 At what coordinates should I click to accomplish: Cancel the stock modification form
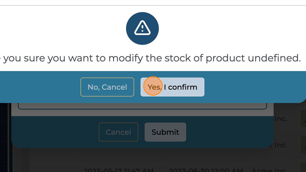point(118,132)
